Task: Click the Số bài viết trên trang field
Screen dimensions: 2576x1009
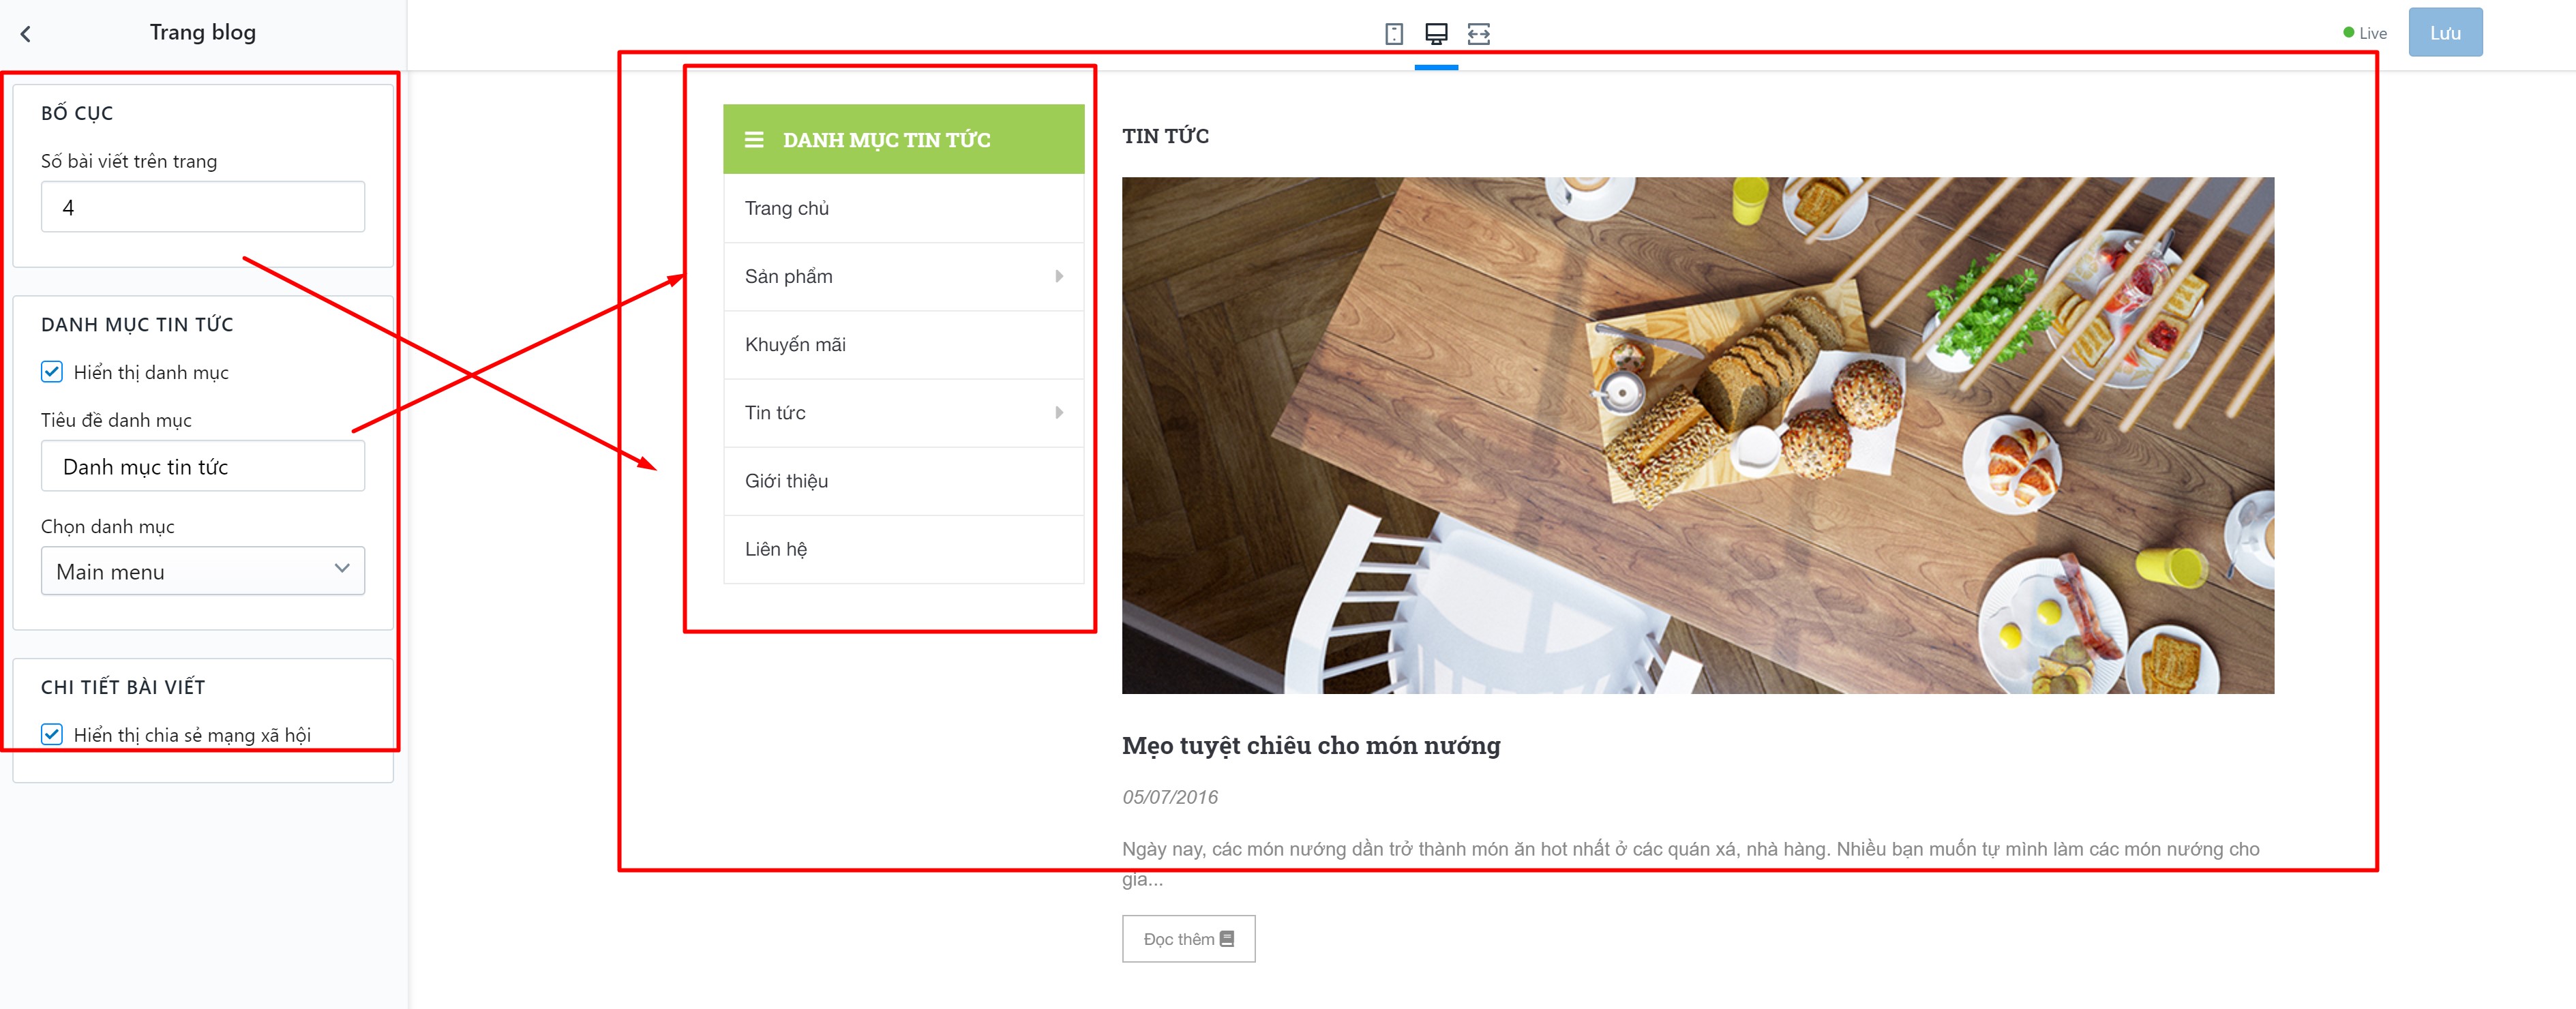Action: click(x=203, y=207)
